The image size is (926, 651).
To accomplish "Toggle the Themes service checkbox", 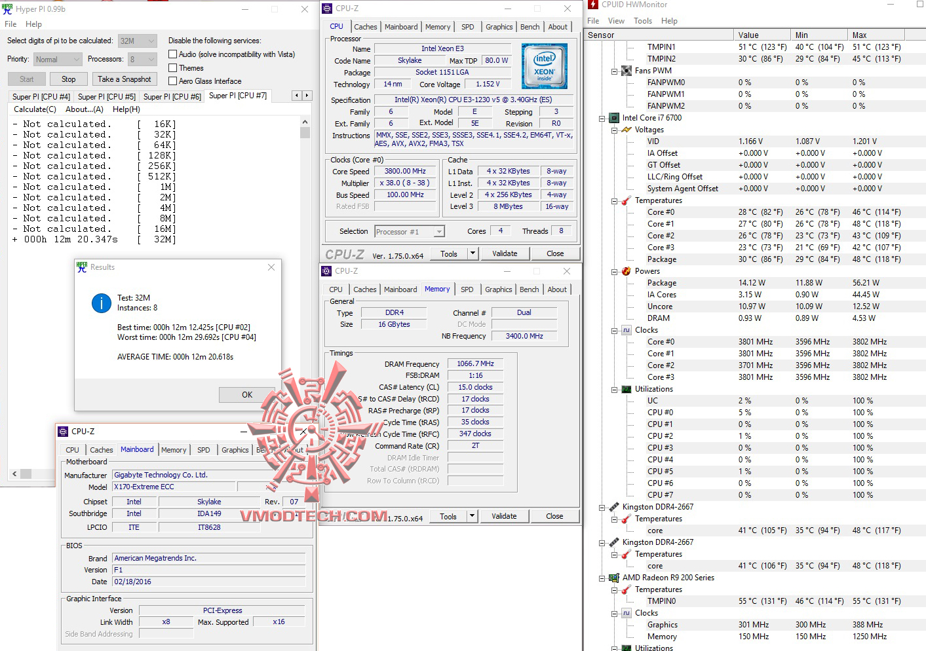I will (x=173, y=67).
